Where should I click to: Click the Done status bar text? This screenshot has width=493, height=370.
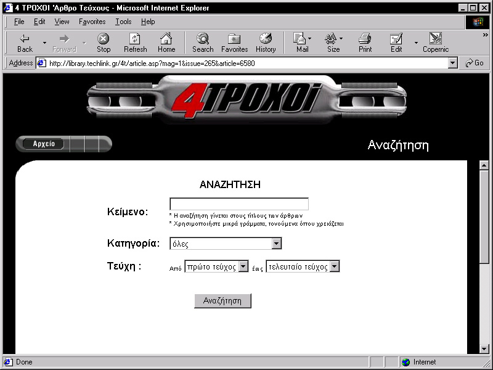pyautogui.click(x=24, y=362)
